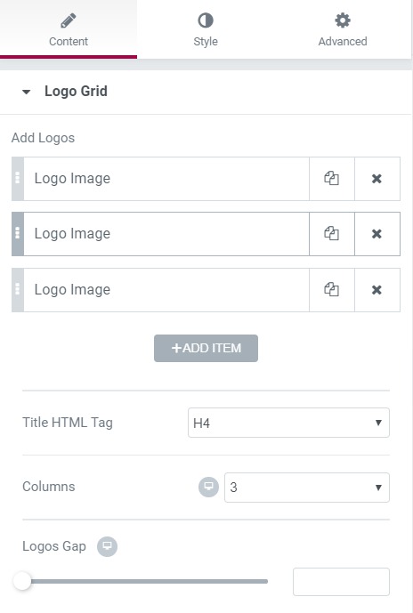Switch to the Advanced tab
This screenshot has height=613, width=413.
[343, 29]
